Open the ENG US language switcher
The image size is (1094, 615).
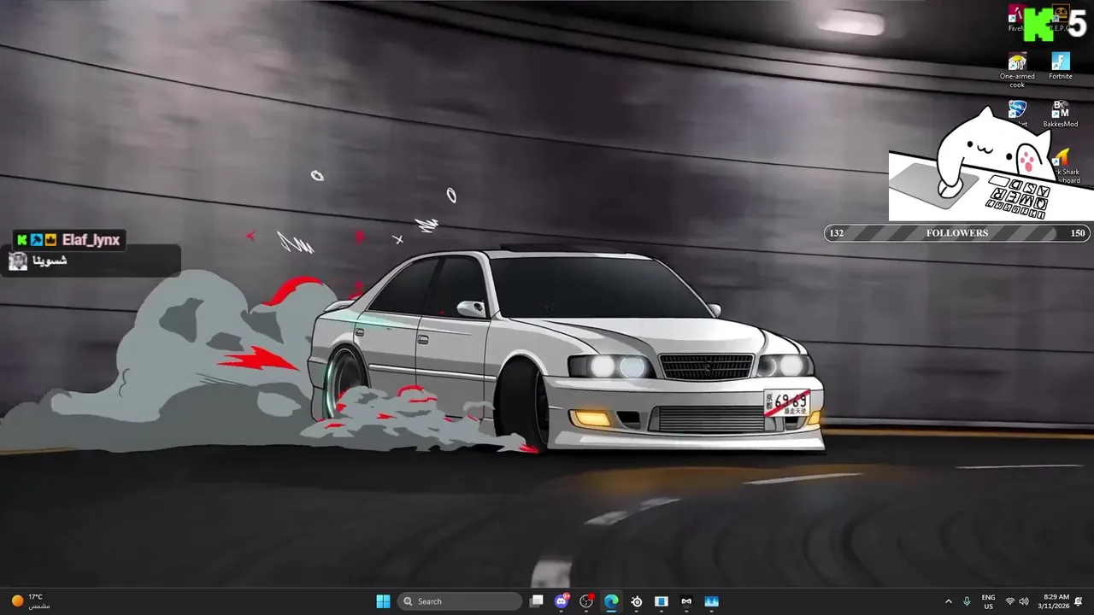point(988,601)
